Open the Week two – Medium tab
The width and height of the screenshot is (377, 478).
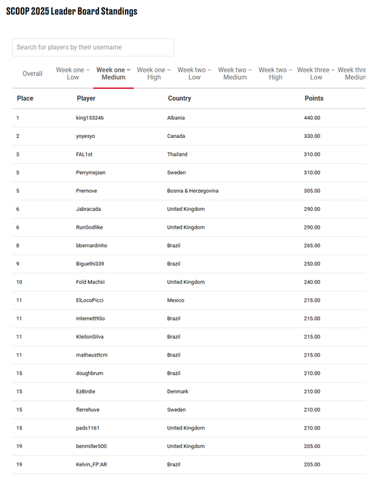(235, 74)
